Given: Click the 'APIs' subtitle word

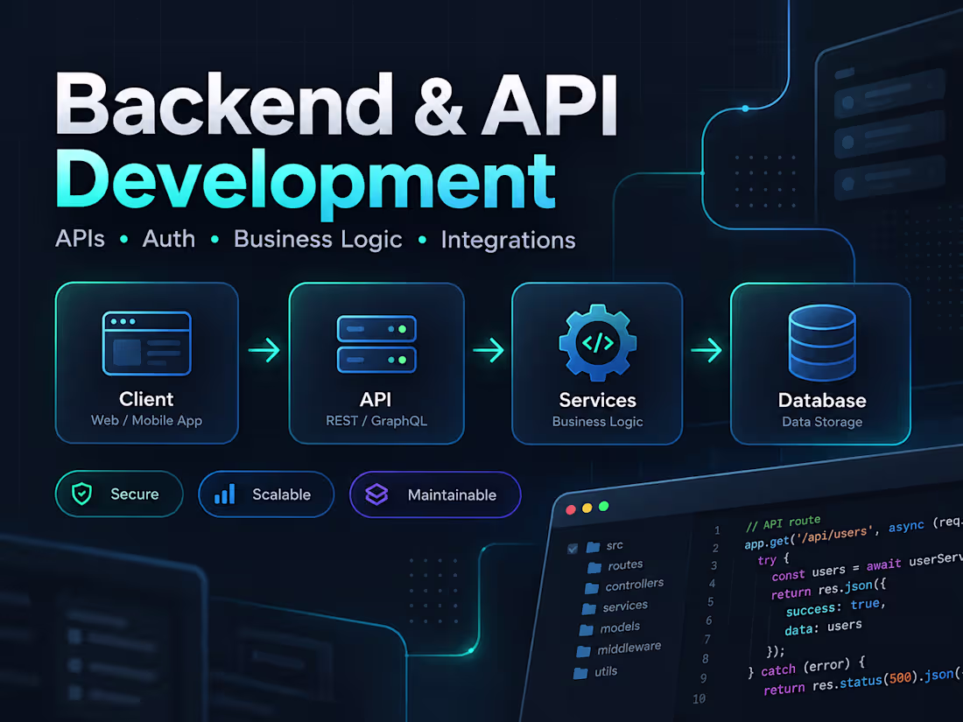Looking at the screenshot, I should (x=80, y=238).
